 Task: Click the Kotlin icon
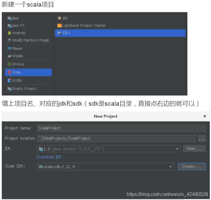[10, 81]
